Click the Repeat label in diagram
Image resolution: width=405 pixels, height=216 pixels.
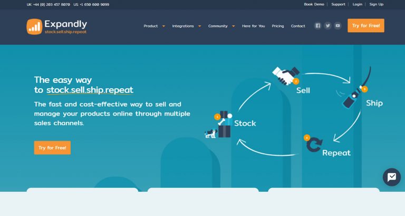pyautogui.click(x=336, y=153)
